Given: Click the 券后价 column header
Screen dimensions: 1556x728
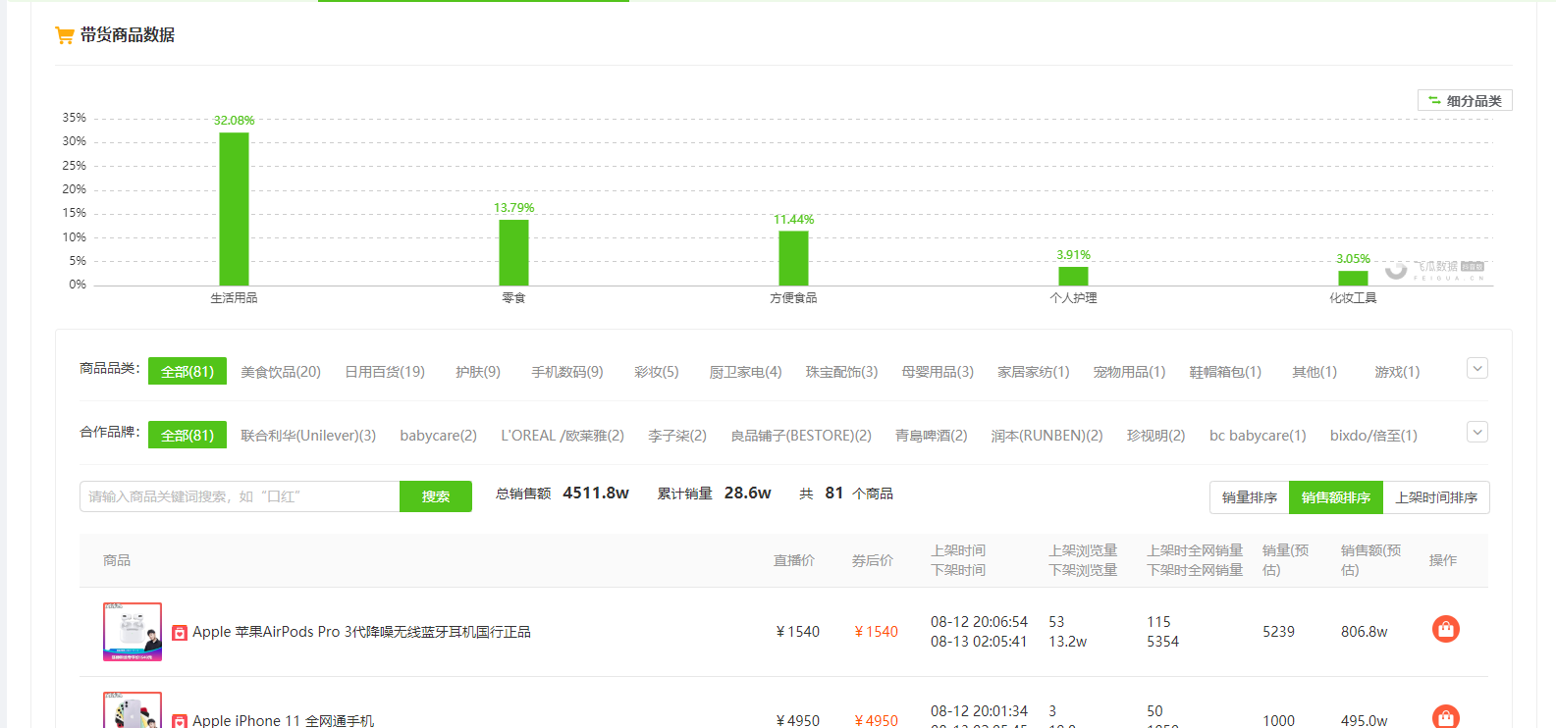Looking at the screenshot, I should [x=873, y=560].
